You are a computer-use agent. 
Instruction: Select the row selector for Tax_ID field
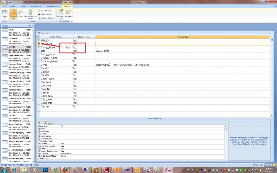(x=39, y=40)
